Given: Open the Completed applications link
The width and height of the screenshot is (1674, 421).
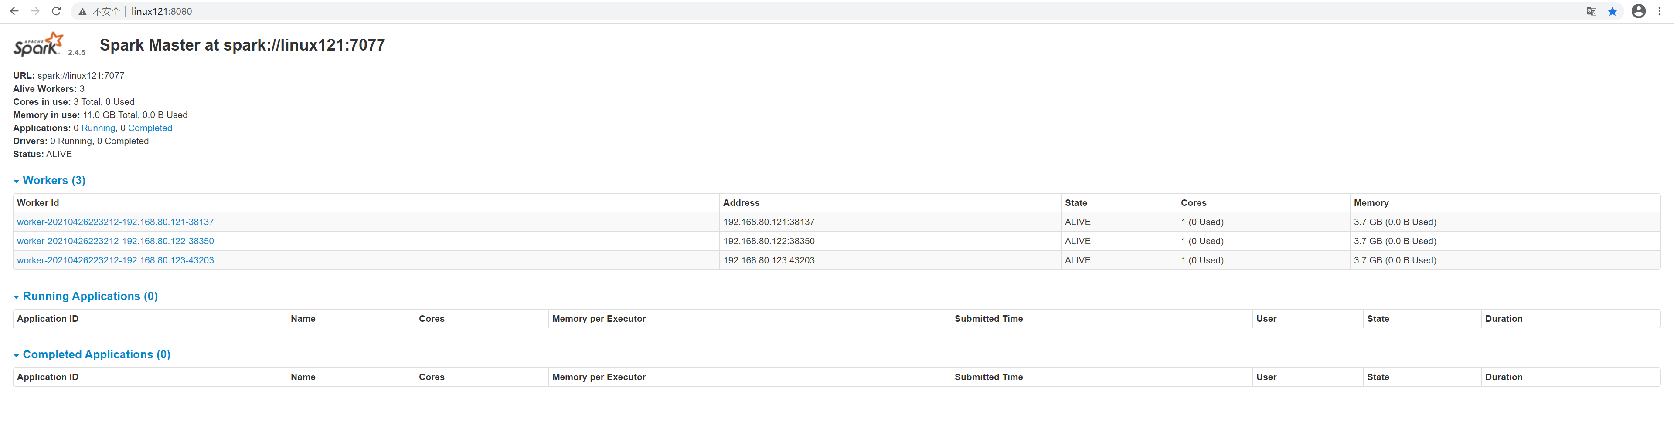Looking at the screenshot, I should tap(150, 128).
